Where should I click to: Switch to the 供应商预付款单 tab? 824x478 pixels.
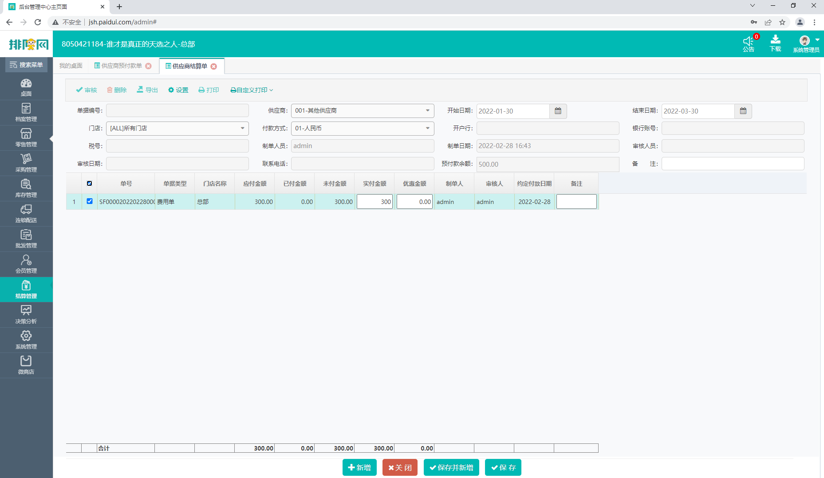122,66
